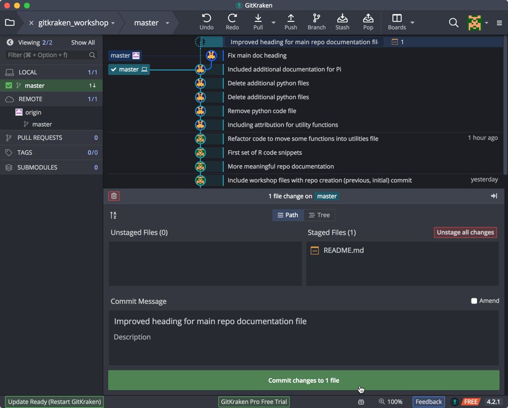Push commits using the Push icon

tap(291, 18)
